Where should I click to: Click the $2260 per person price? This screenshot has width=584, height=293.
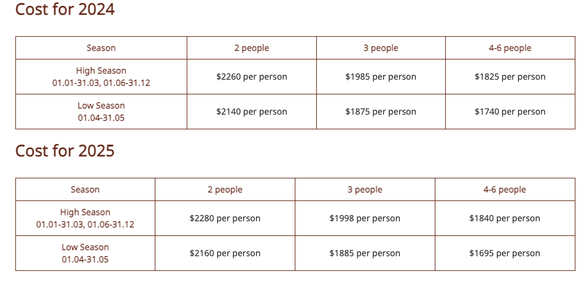pos(251,77)
